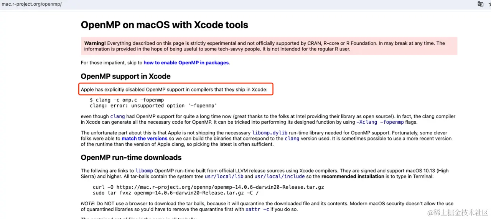Click the "OpenMP on macOS with Xcode tools" title
Screen dimensions: 491x219
click(165, 25)
